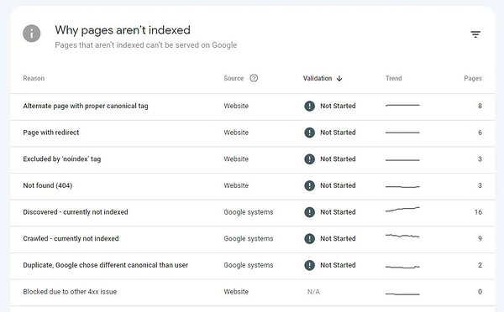Image resolution: width=504 pixels, height=312 pixels.
Task: Open the filter rows icon
Action: point(475,34)
